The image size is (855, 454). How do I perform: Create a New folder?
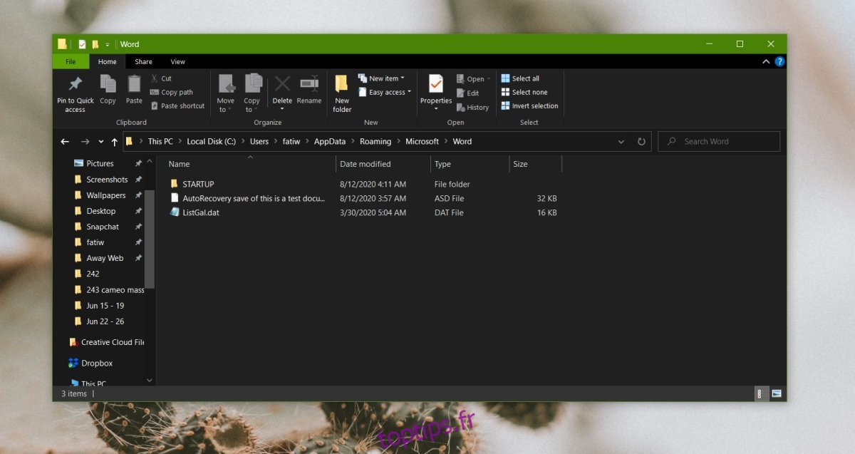pos(342,93)
